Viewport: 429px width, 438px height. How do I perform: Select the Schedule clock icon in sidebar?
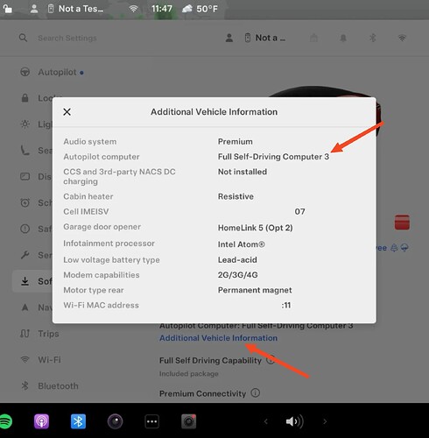pos(25,202)
